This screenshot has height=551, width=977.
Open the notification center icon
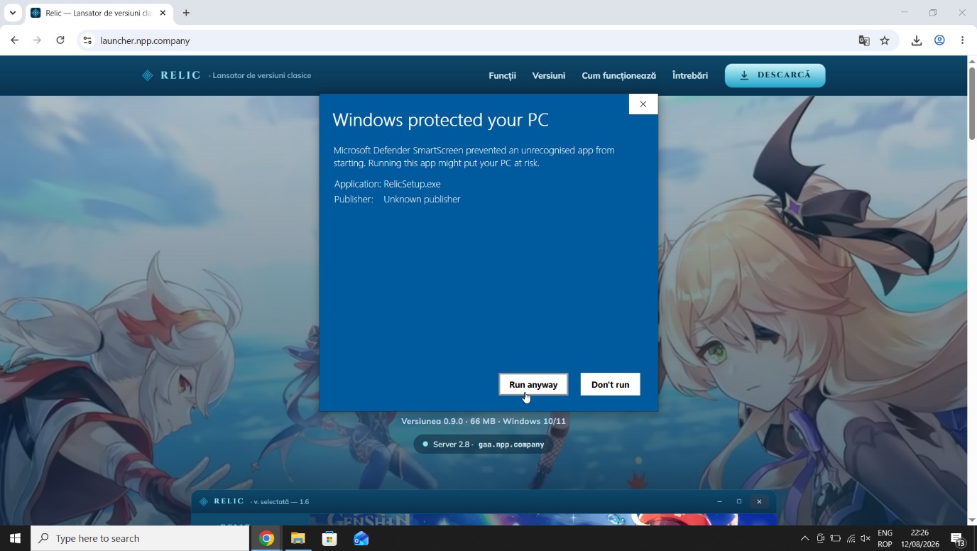pyautogui.click(x=957, y=538)
